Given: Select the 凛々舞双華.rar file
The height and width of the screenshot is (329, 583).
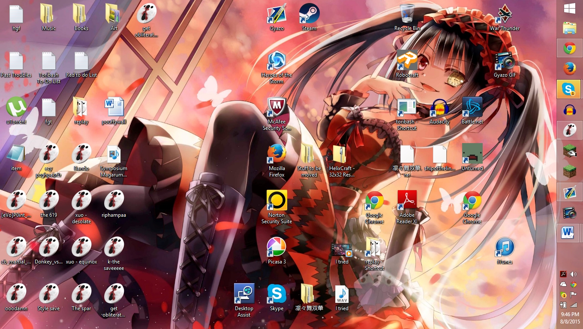Looking at the screenshot, I should 407,161.
